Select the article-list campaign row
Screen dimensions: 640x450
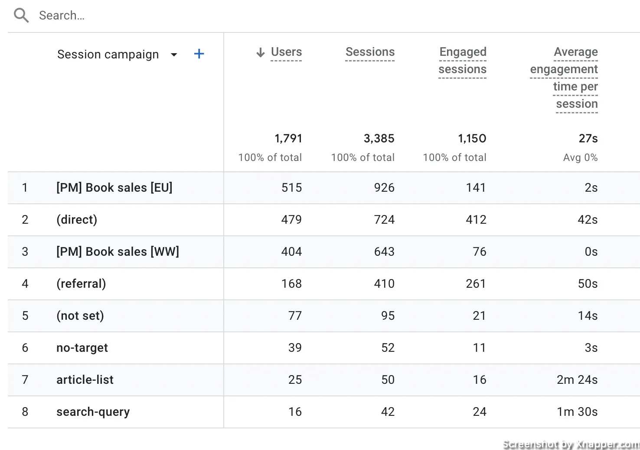pos(85,380)
